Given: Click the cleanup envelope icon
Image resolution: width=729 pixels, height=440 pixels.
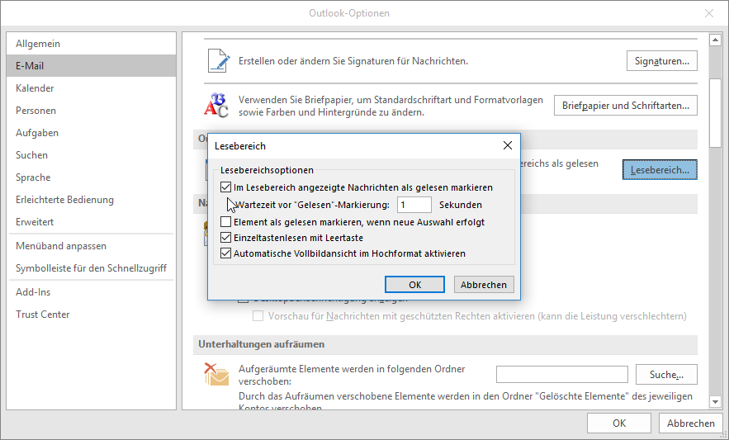Looking at the screenshot, I should 216,375.
